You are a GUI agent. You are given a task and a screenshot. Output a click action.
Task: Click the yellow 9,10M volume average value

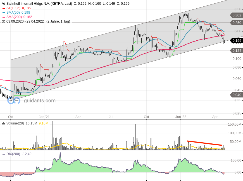tap(44, 123)
